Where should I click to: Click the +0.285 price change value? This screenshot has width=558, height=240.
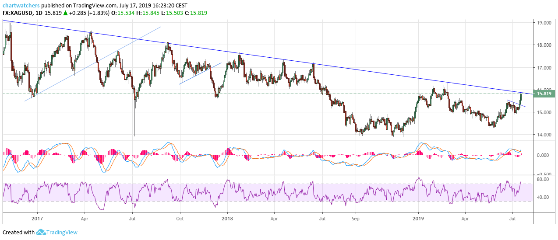pyautogui.click(x=78, y=13)
